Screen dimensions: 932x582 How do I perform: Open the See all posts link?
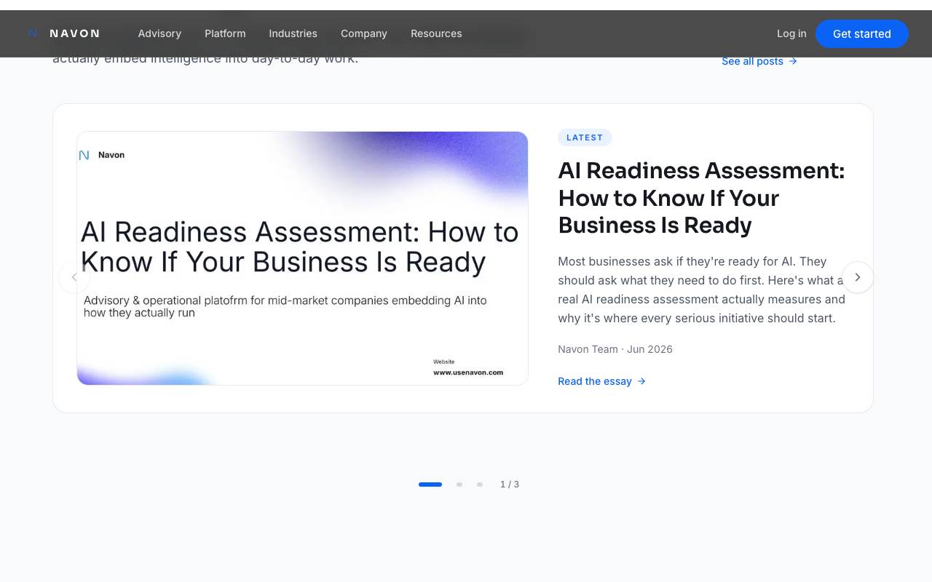click(759, 61)
